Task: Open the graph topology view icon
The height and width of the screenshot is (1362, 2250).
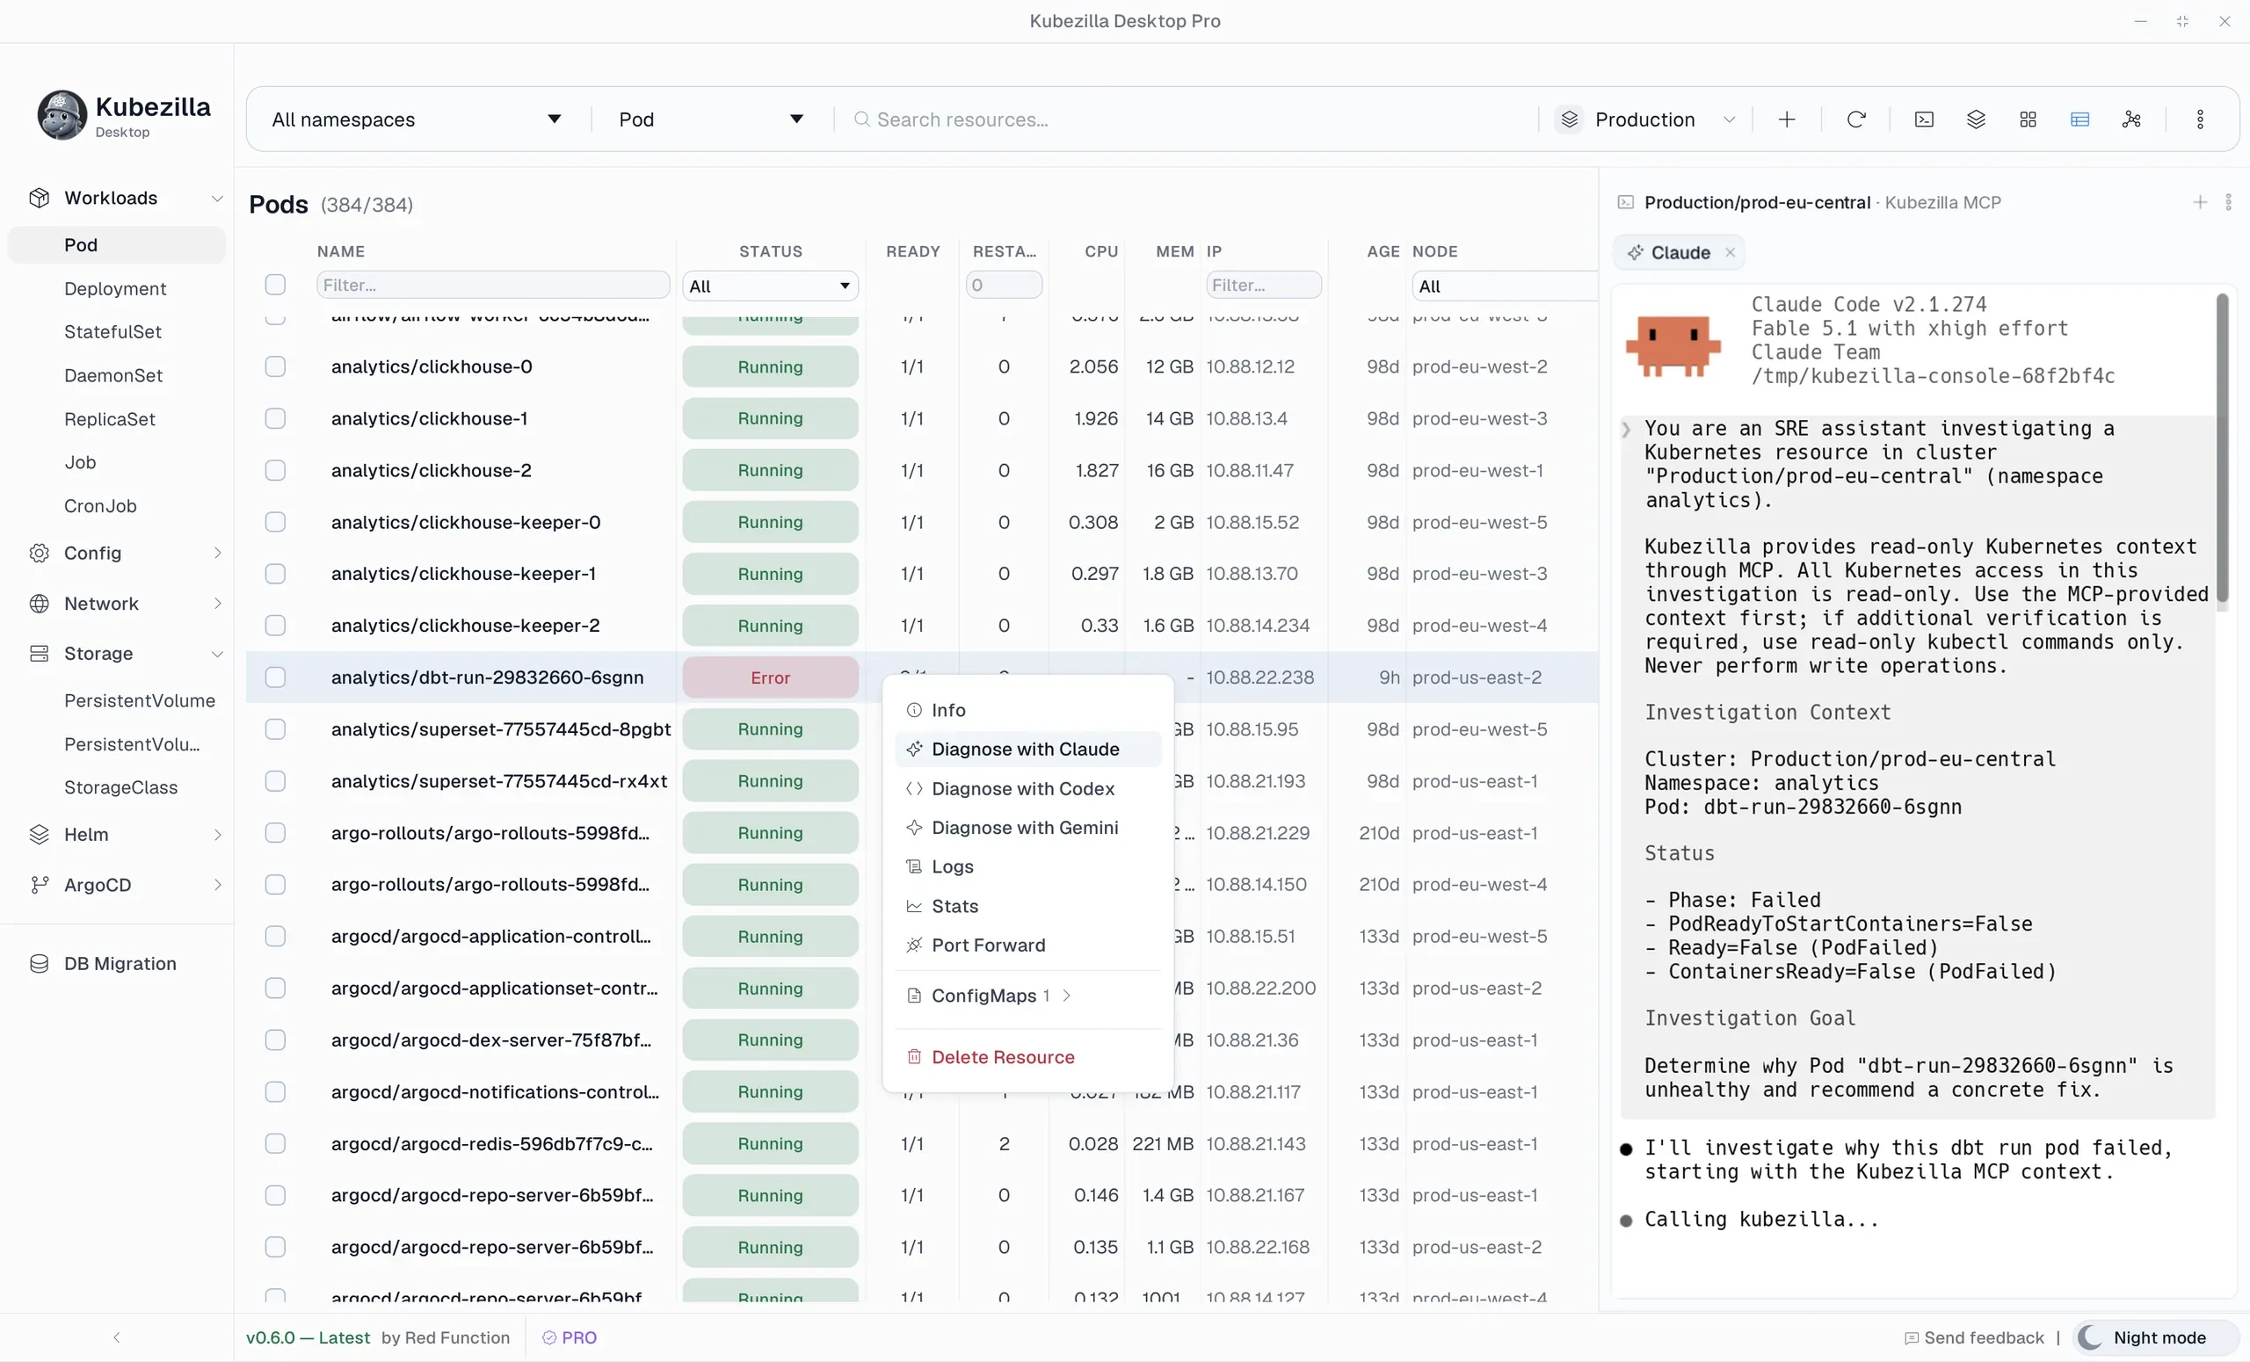Action: (x=2131, y=120)
